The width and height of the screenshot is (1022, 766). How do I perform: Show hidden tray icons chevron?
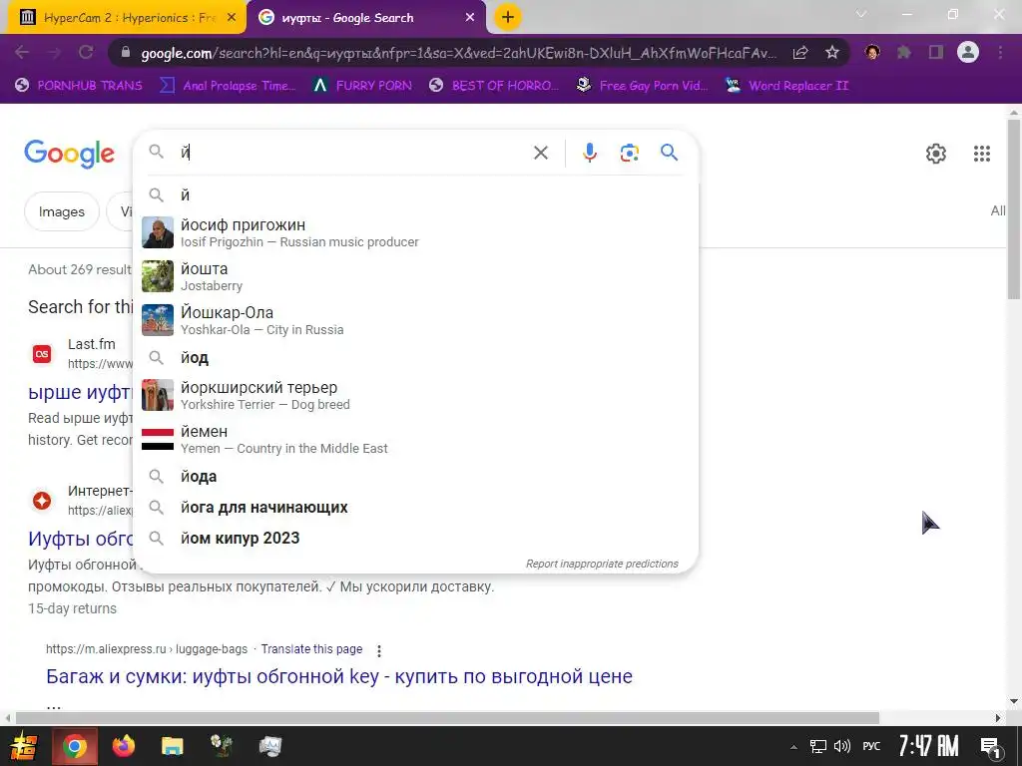(x=793, y=747)
